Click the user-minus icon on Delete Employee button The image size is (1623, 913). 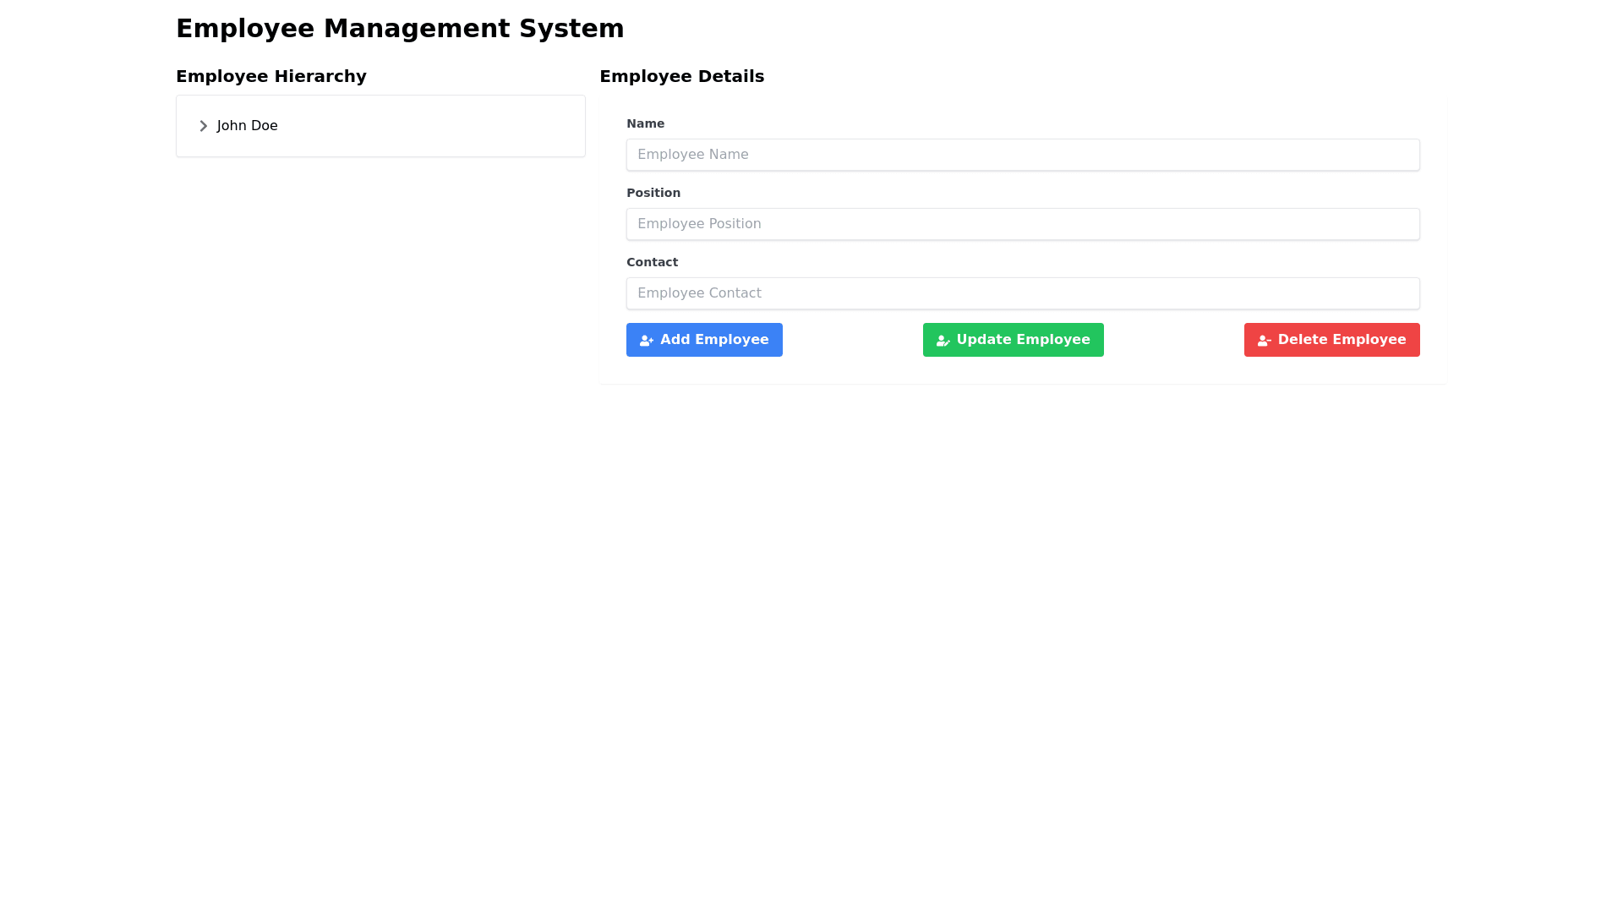pos(1263,340)
